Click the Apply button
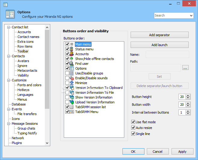 (182, 152)
